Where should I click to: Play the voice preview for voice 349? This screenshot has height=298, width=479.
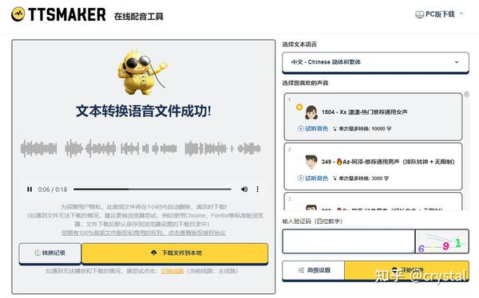coord(313,178)
